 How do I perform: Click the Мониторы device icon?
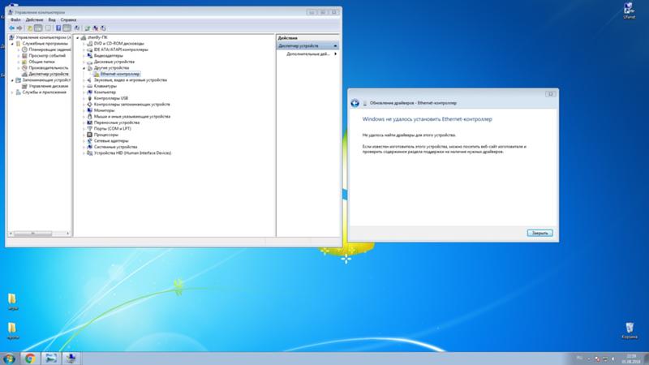coord(89,110)
